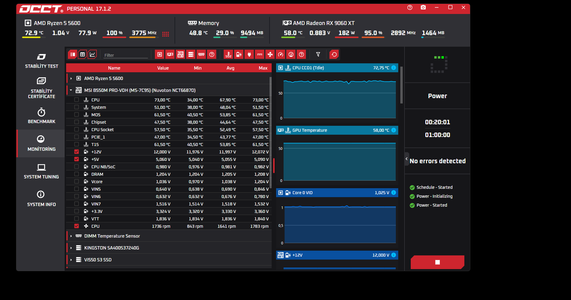Sort the table by Avg column
The image size is (571, 300).
pos(231,68)
